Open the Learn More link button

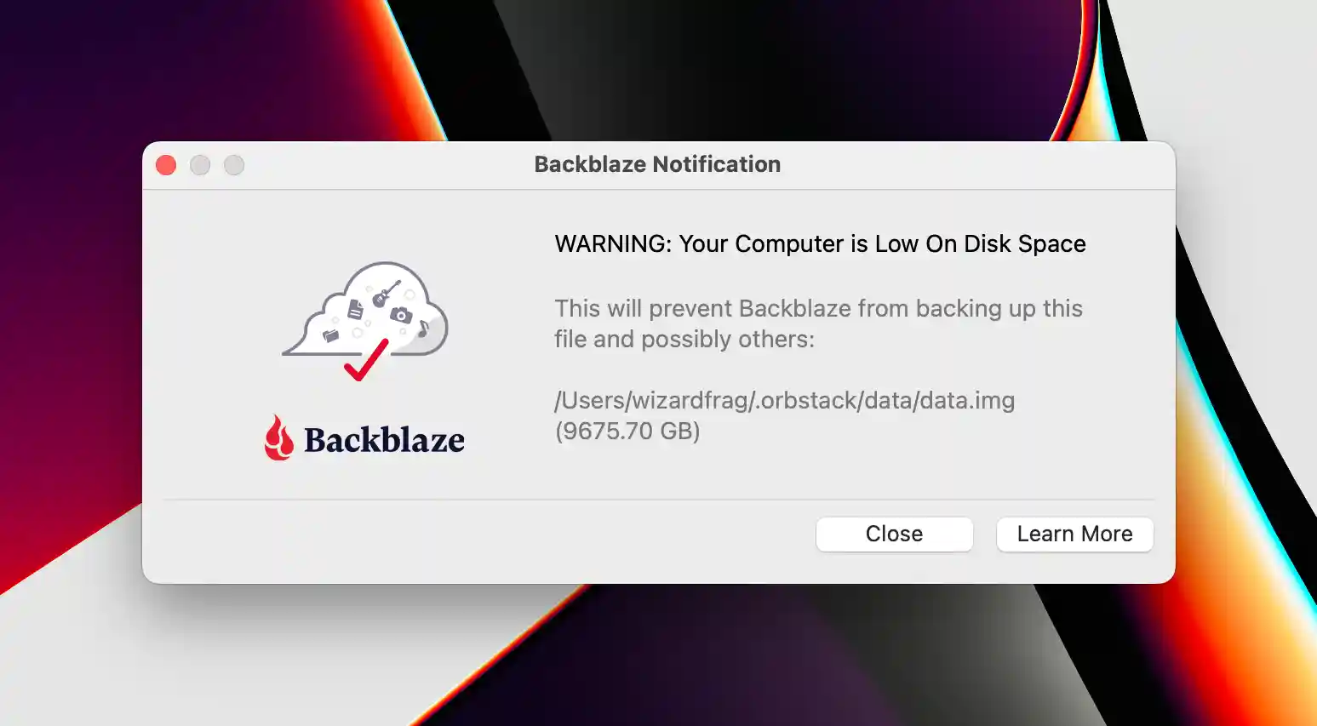click(1074, 534)
